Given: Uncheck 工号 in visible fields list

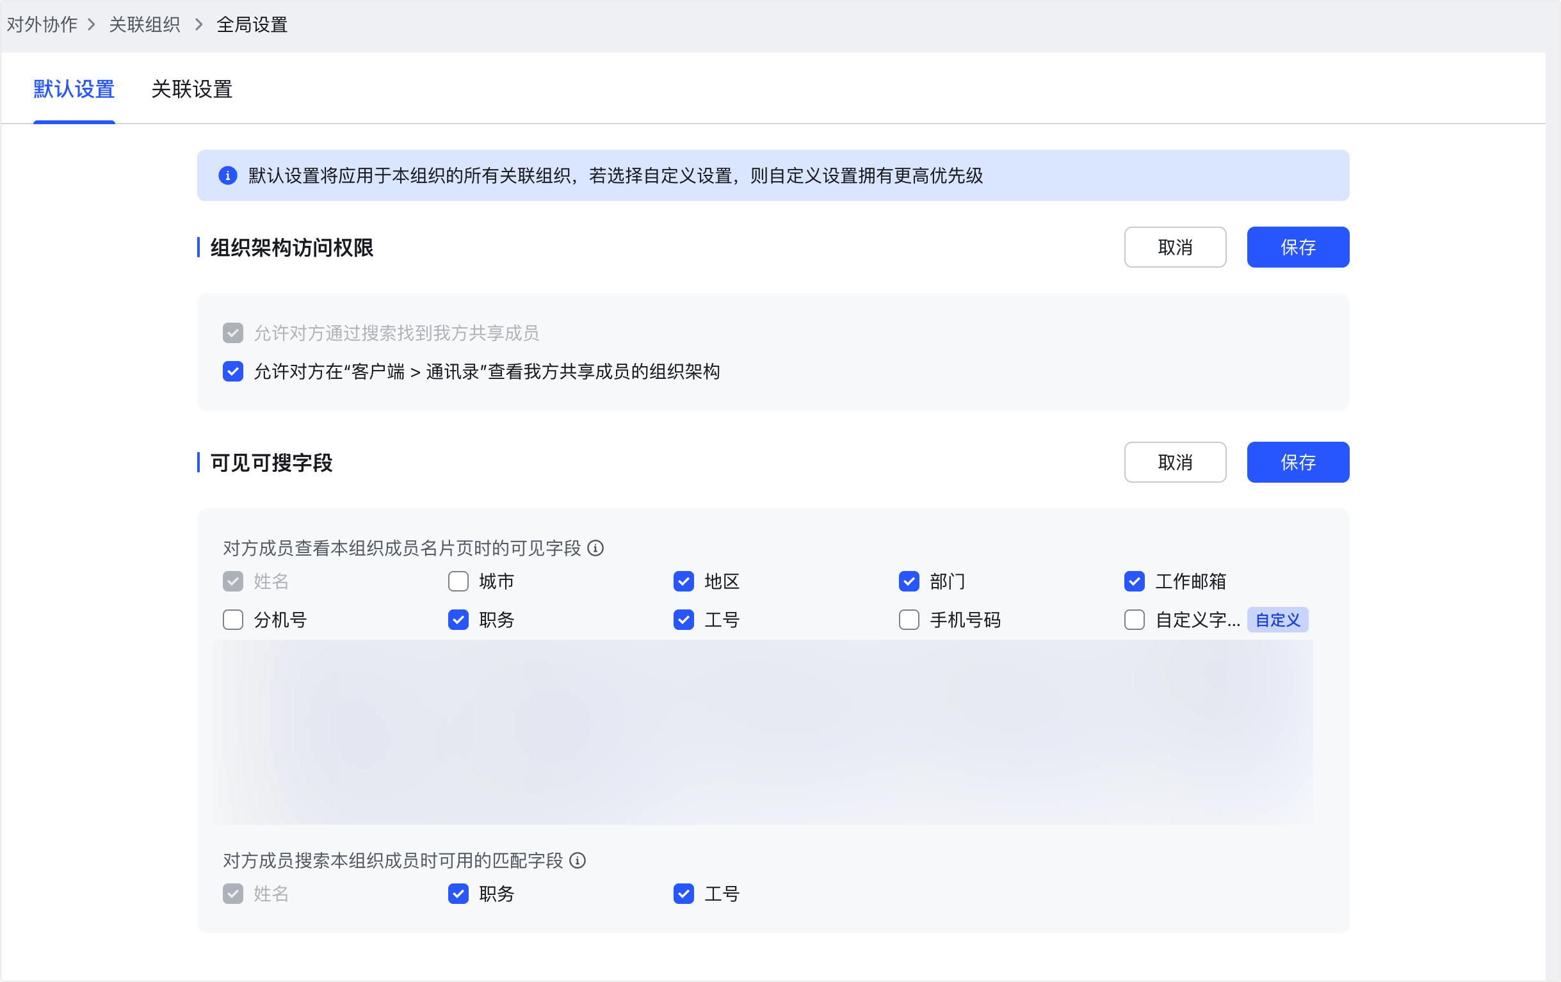Looking at the screenshot, I should (683, 620).
